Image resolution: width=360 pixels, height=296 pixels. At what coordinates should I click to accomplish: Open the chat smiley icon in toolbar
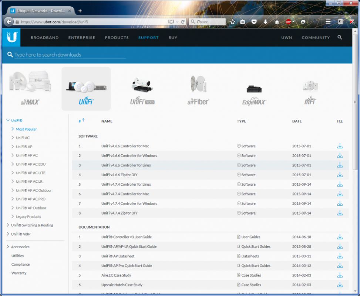[303, 22]
